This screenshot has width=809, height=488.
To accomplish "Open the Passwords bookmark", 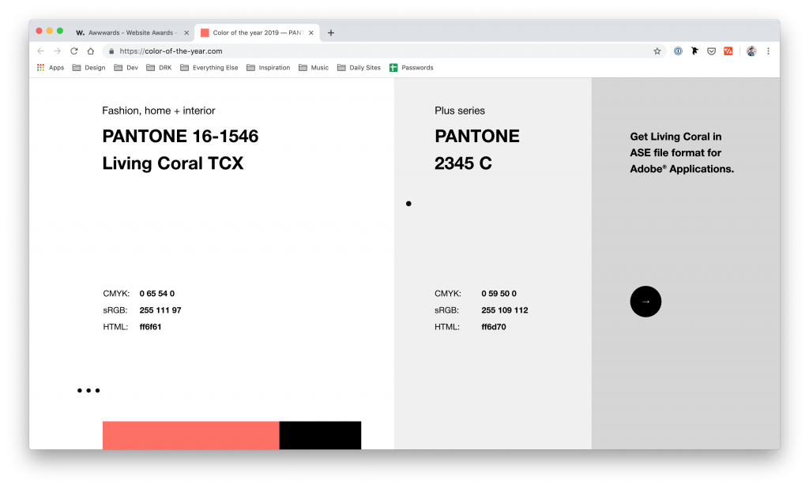I will point(411,68).
